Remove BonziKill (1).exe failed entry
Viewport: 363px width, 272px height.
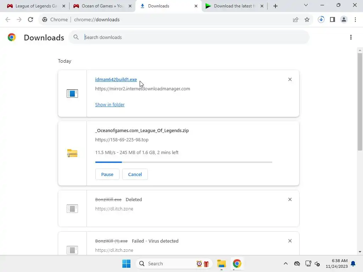point(290,241)
